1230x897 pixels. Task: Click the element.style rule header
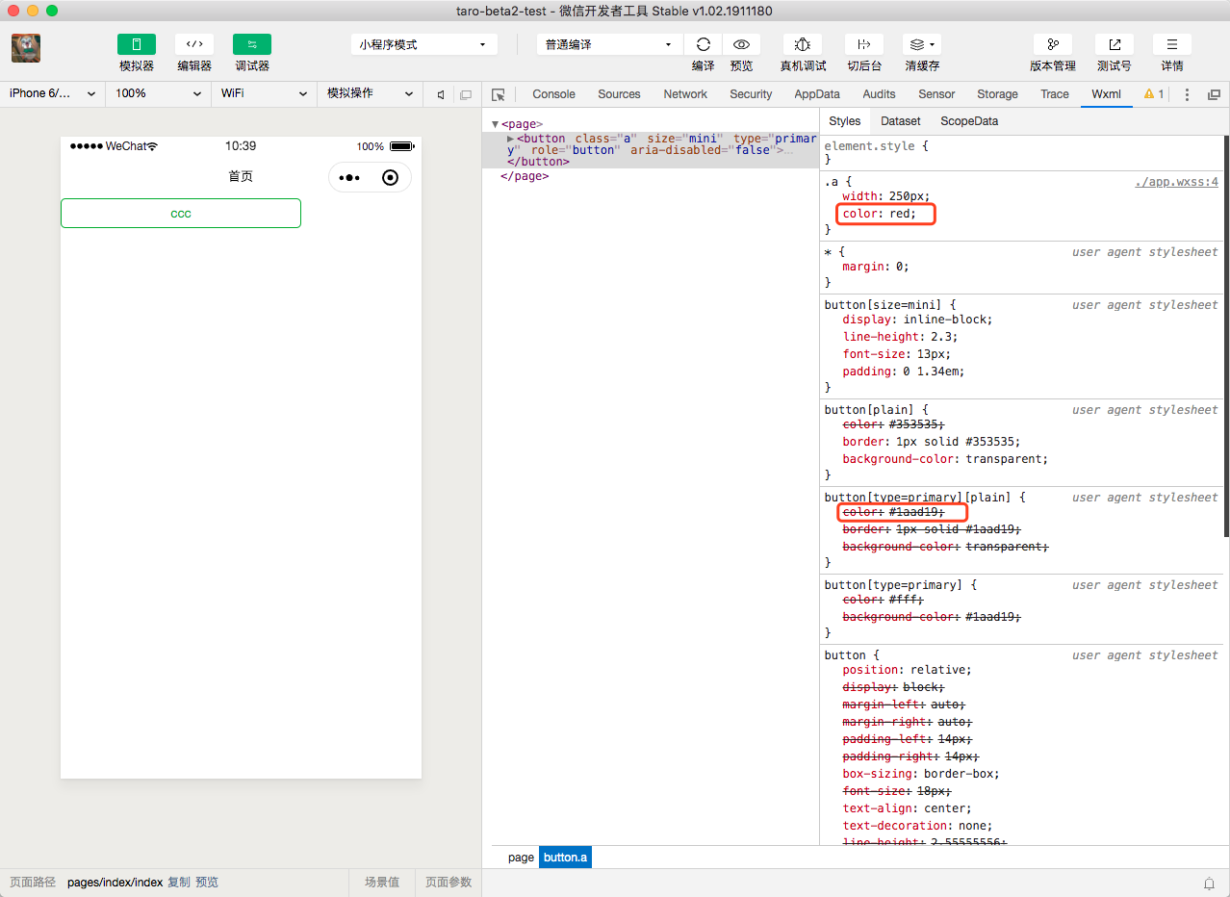[x=877, y=146]
